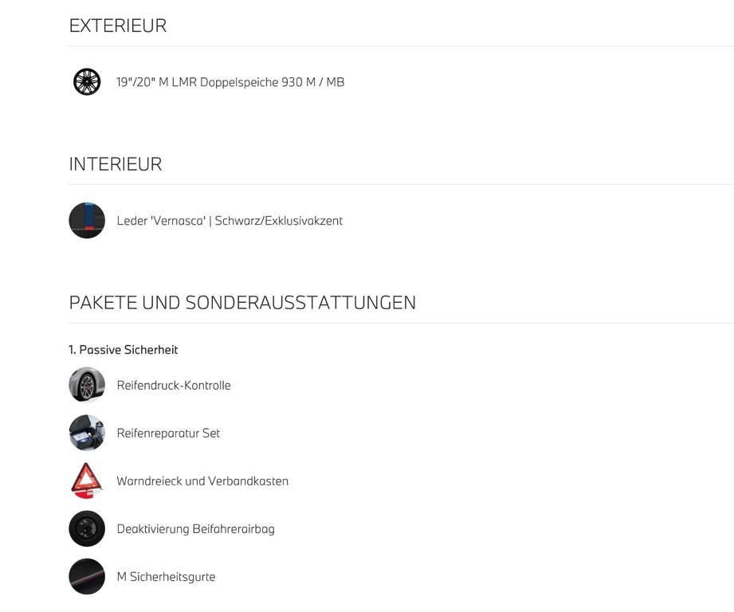Click the tire repair set icon
This screenshot has width=734, height=612.
click(87, 433)
